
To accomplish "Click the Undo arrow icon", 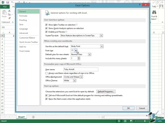I will point(12,2).
